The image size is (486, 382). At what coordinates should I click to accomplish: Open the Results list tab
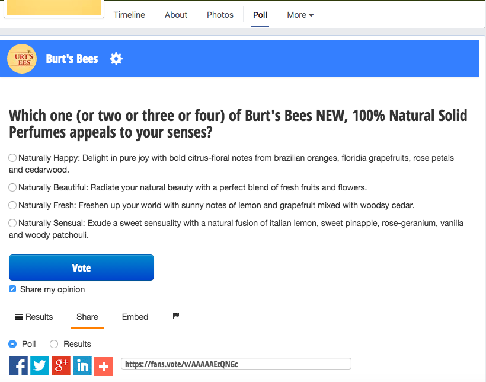(34, 317)
